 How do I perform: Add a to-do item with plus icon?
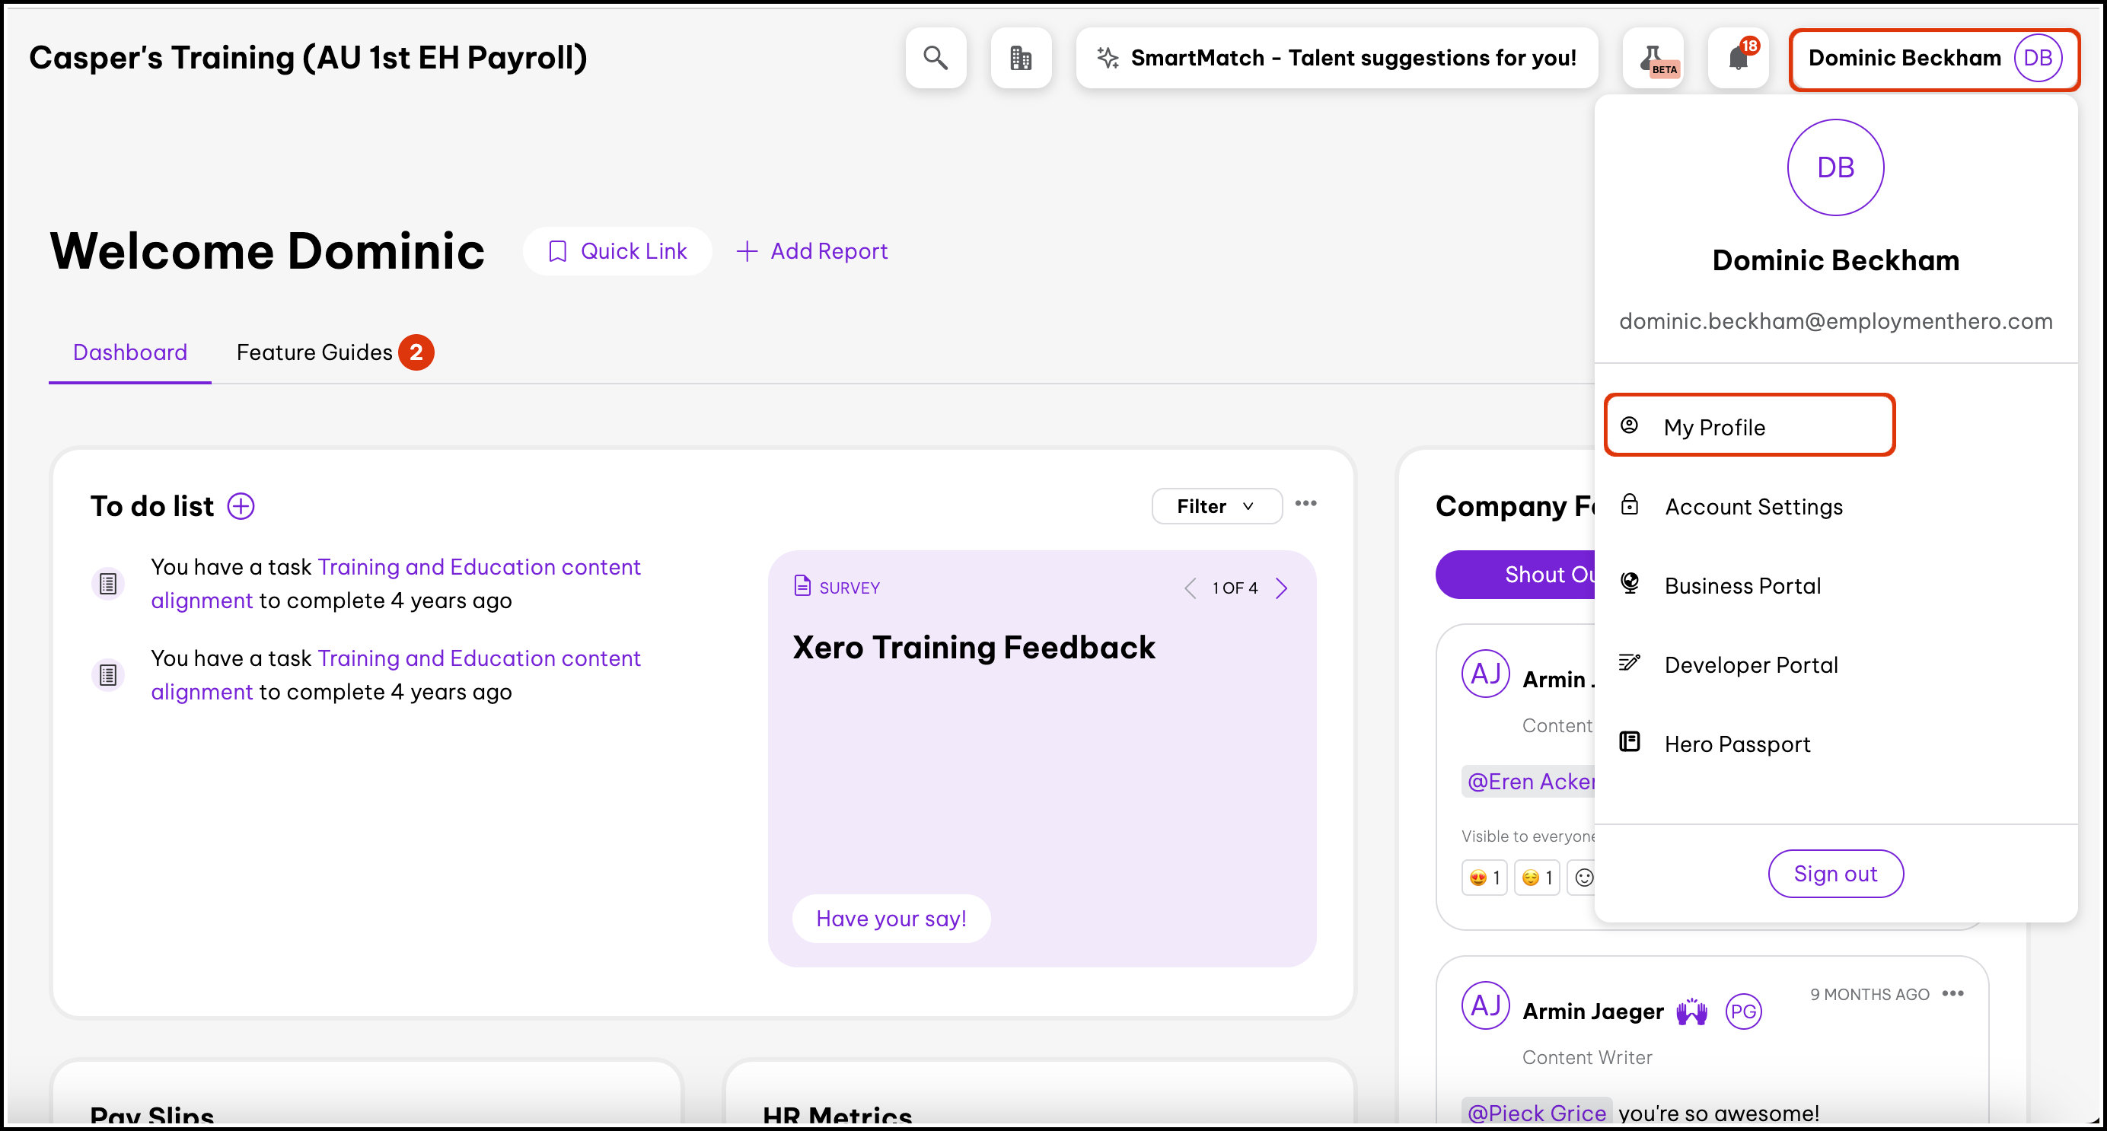[241, 506]
